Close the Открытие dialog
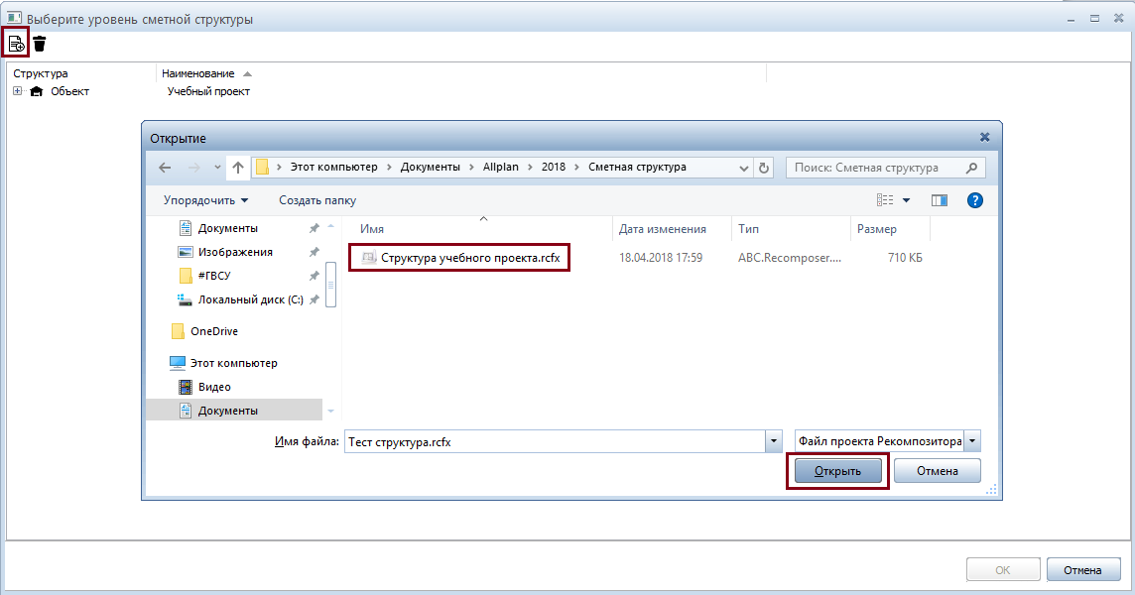 point(984,137)
